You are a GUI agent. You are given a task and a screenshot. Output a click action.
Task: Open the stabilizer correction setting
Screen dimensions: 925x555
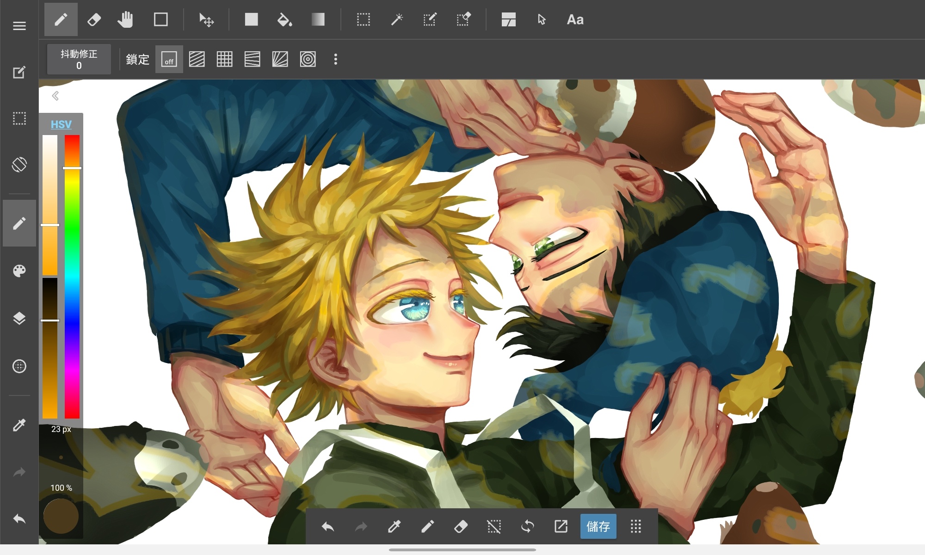[79, 59]
